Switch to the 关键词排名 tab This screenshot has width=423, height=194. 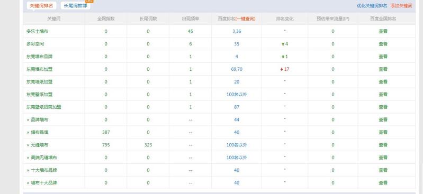tap(41, 6)
